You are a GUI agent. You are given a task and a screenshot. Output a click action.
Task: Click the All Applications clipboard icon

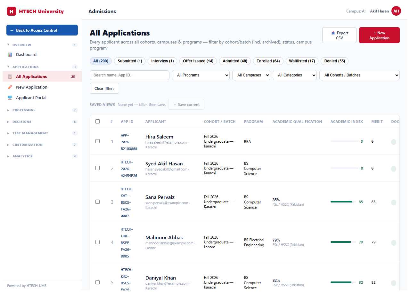point(10,76)
